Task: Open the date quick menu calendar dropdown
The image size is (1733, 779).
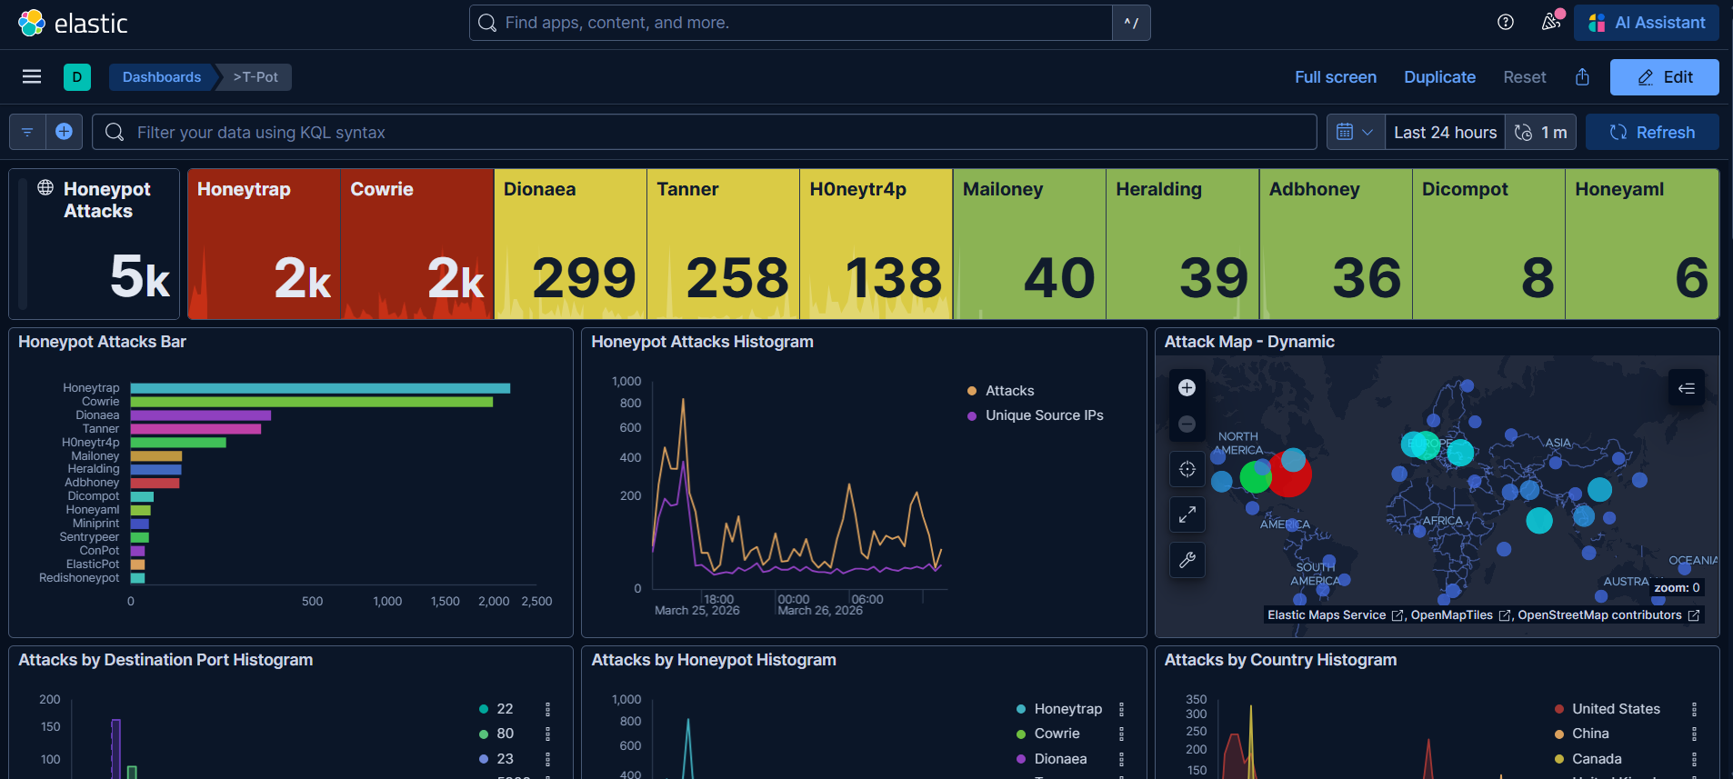Action: (1356, 132)
